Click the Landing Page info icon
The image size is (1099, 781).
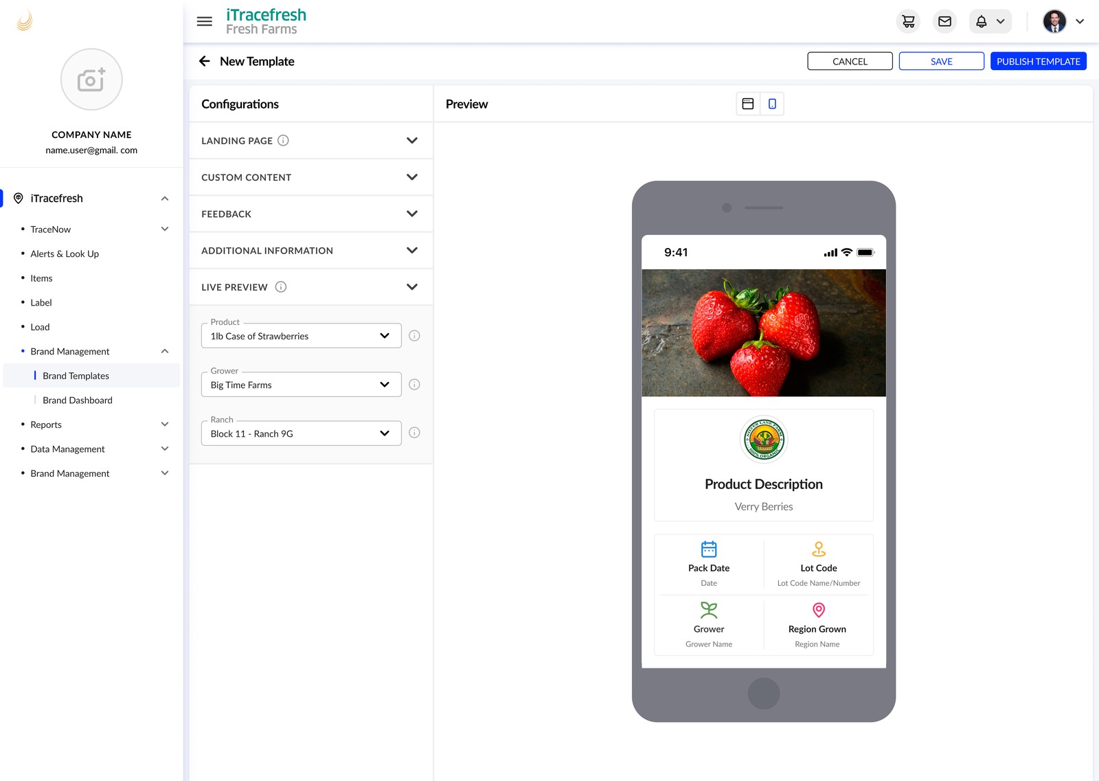click(283, 140)
